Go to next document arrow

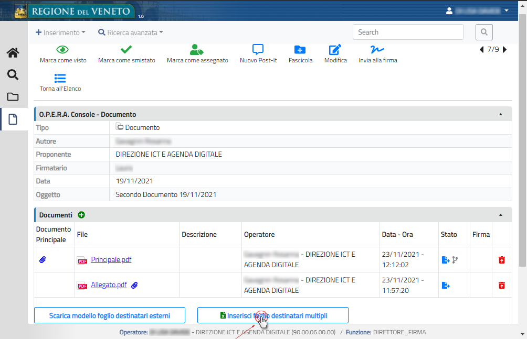click(x=504, y=50)
